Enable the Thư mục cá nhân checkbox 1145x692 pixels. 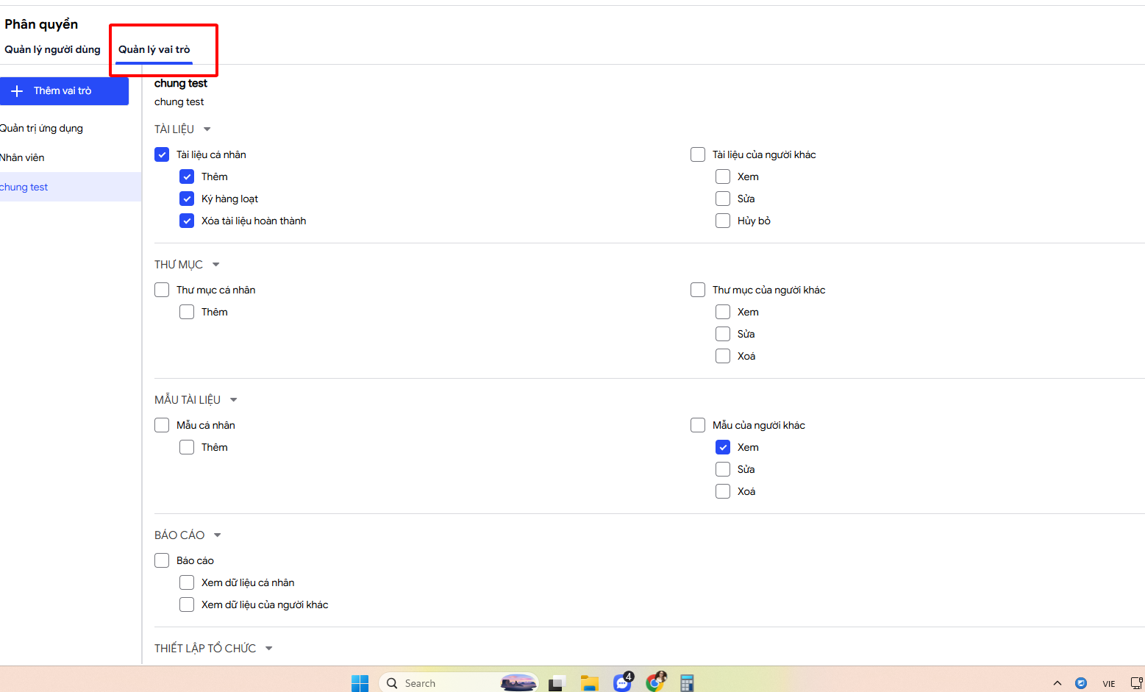click(x=162, y=290)
